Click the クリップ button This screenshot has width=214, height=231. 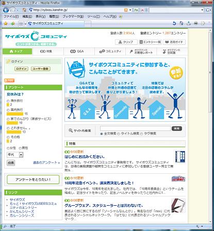tap(126, 42)
